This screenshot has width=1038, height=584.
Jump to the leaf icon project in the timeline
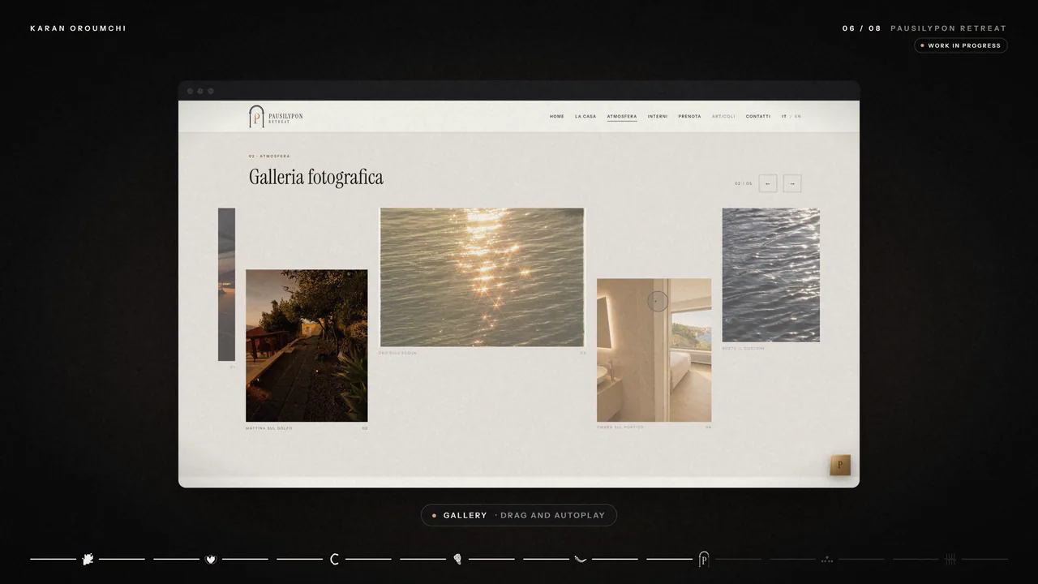click(88, 559)
